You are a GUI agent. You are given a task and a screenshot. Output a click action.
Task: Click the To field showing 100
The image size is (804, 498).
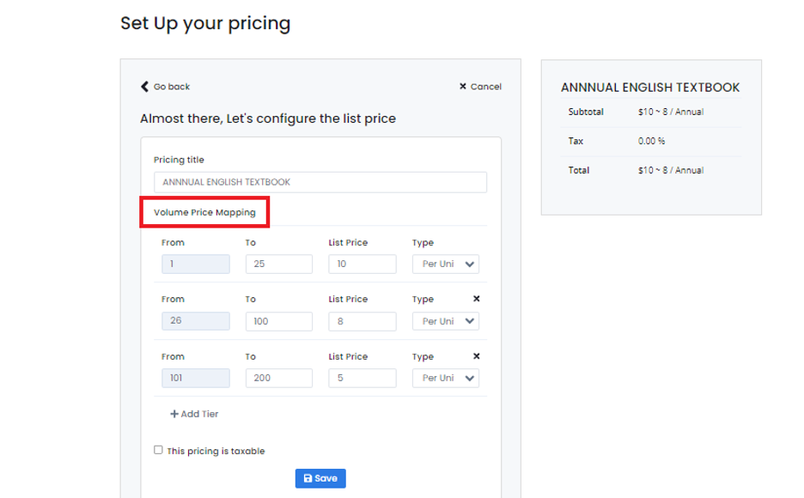279,321
